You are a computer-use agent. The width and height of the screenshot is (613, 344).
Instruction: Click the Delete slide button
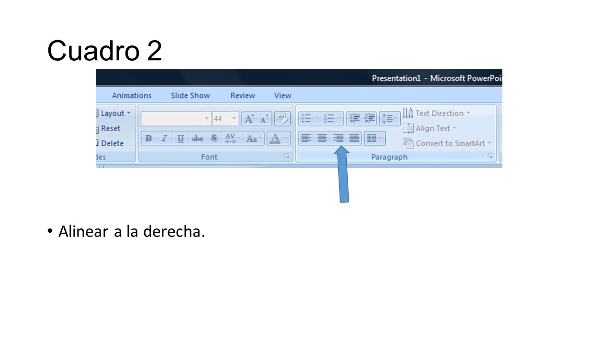click(110, 143)
